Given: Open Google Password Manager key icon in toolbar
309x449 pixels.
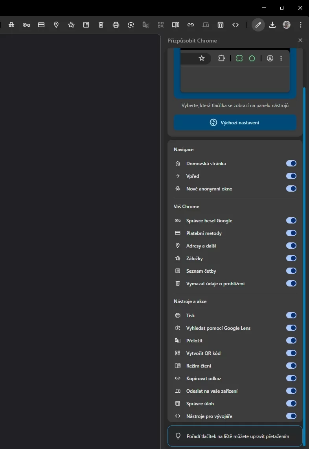Looking at the screenshot, I should [x=26, y=25].
